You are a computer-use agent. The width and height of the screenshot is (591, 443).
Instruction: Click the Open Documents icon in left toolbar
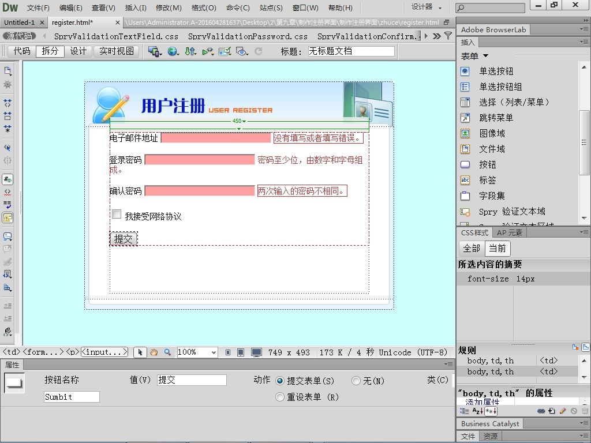(x=7, y=71)
